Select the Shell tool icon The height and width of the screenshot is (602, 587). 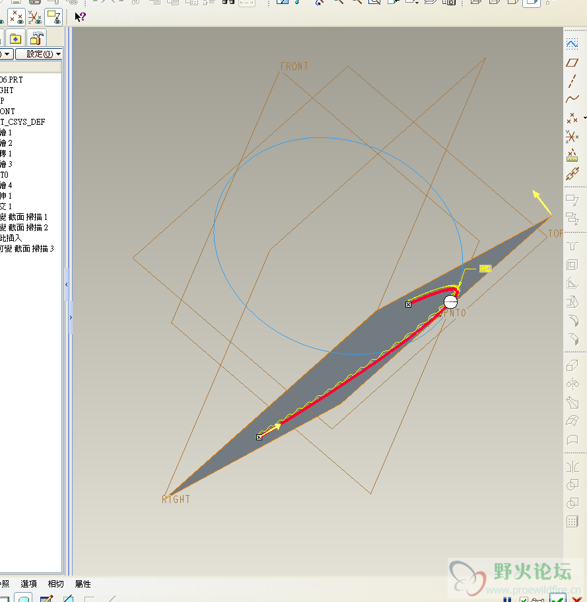click(572, 265)
